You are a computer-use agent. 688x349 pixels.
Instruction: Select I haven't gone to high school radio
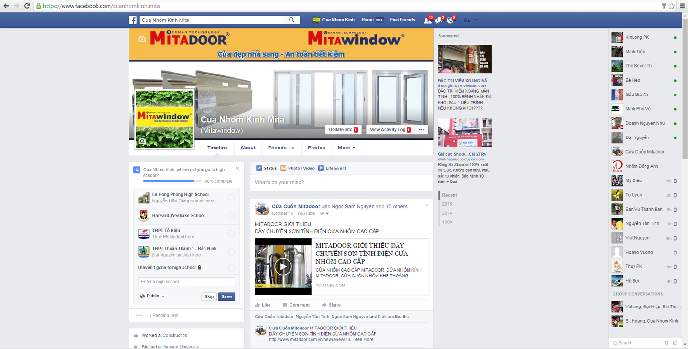tap(231, 267)
